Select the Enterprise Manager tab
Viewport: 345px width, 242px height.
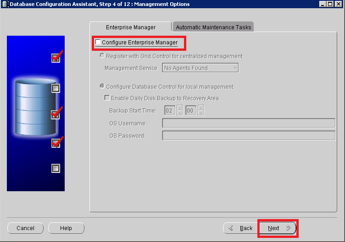131,27
